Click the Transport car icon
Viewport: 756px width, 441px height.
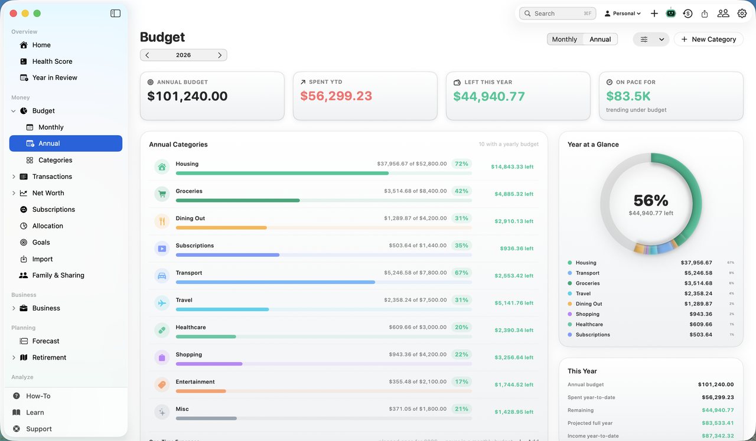[162, 275]
